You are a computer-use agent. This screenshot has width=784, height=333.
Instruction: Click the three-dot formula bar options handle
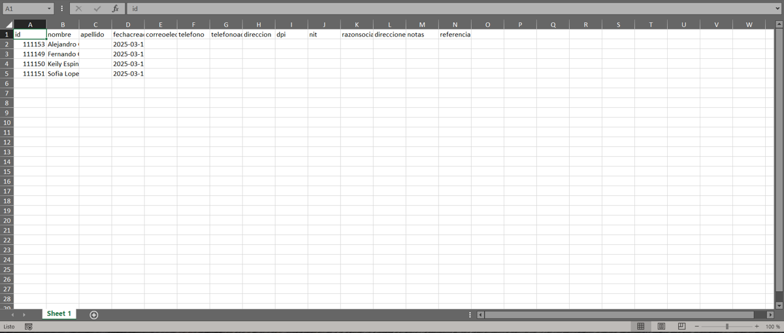click(62, 9)
